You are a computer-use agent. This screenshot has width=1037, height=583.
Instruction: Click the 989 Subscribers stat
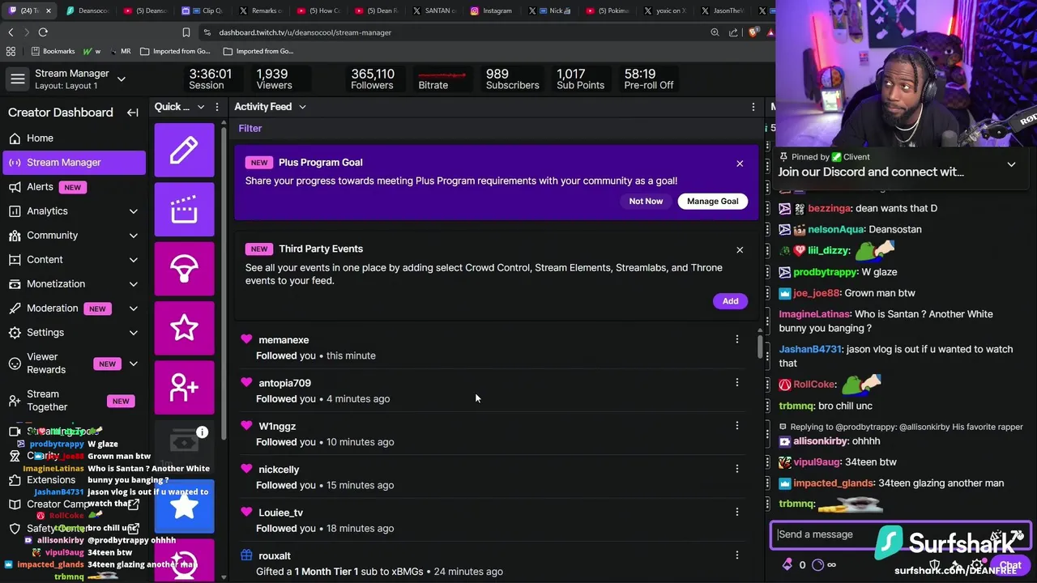[x=512, y=79]
